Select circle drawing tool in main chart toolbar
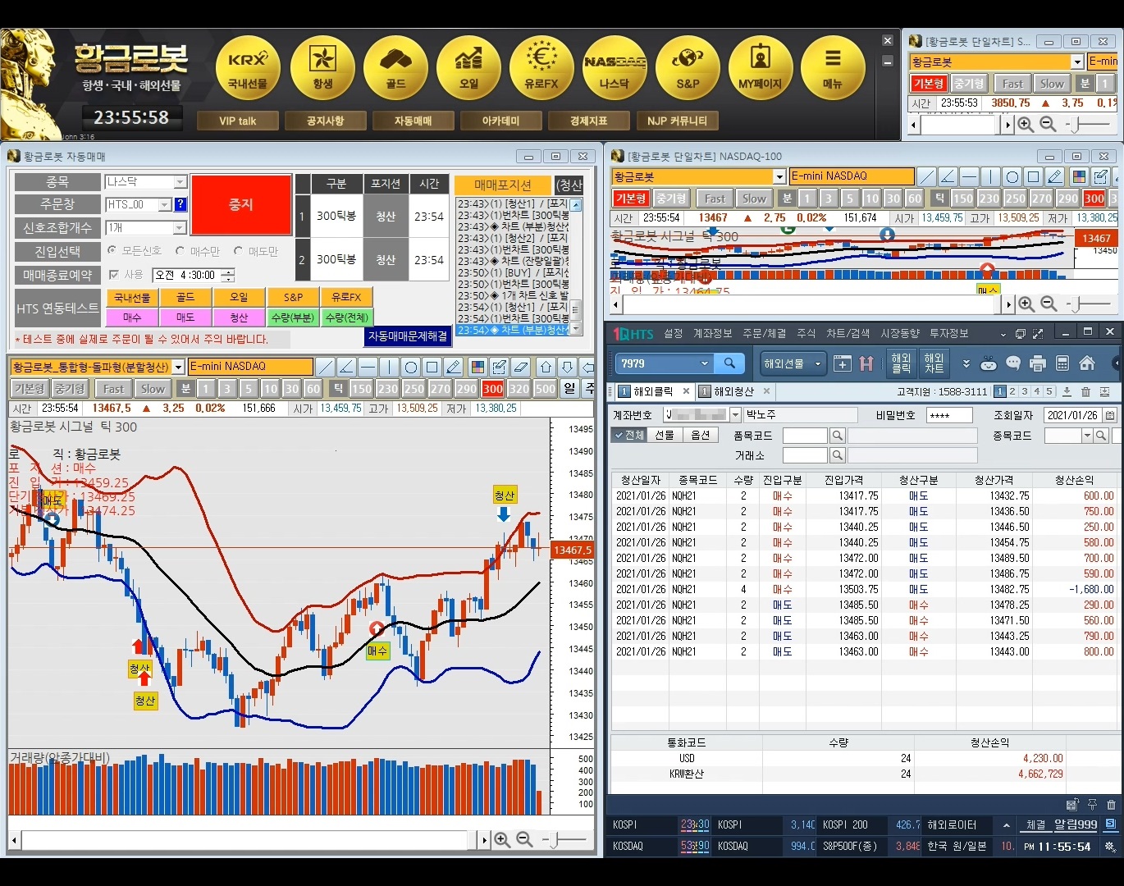The width and height of the screenshot is (1124, 886). (x=410, y=367)
